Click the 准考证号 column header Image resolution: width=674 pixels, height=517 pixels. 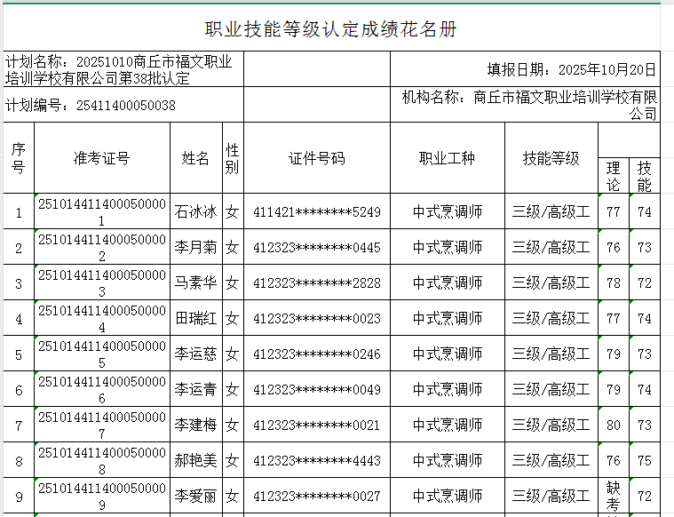(101, 158)
